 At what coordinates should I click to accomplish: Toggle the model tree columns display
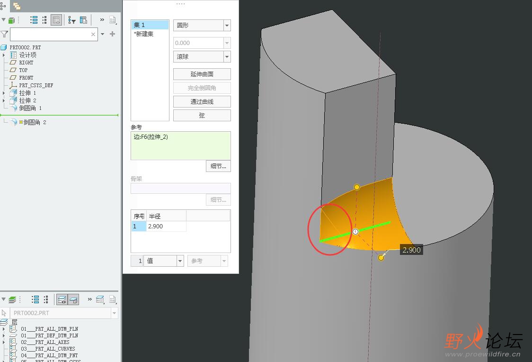tap(56, 20)
